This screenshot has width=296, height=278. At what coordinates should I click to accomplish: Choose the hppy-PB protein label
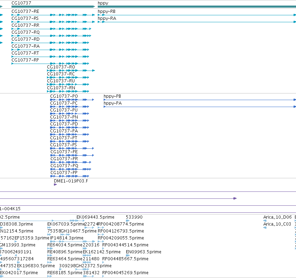[112, 96]
